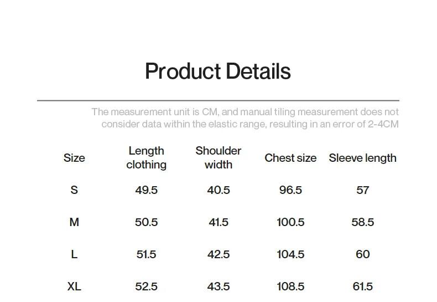
Task: Select the Length clothing column header
Action: (146, 158)
